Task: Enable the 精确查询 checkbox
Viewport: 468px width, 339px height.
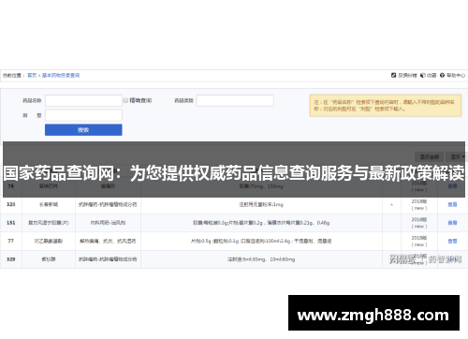Action: (x=125, y=100)
